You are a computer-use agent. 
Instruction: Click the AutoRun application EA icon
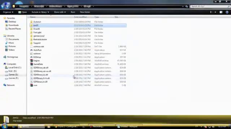[x=31, y=50]
